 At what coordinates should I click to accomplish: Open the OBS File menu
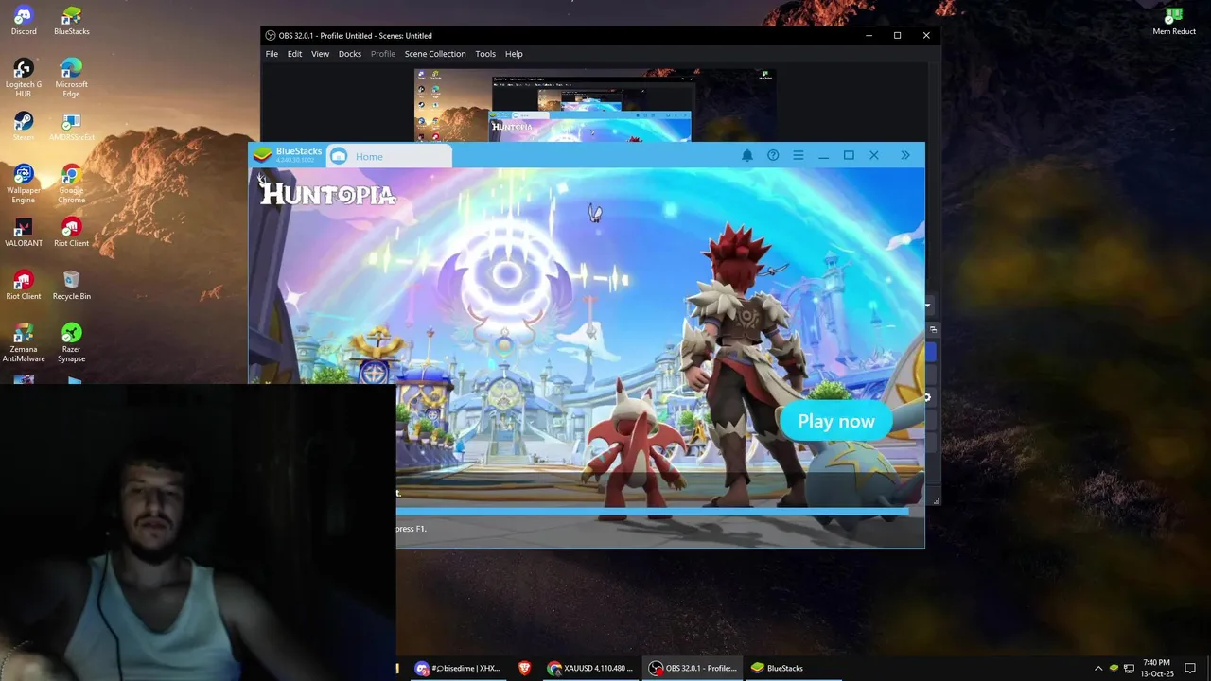[272, 54]
